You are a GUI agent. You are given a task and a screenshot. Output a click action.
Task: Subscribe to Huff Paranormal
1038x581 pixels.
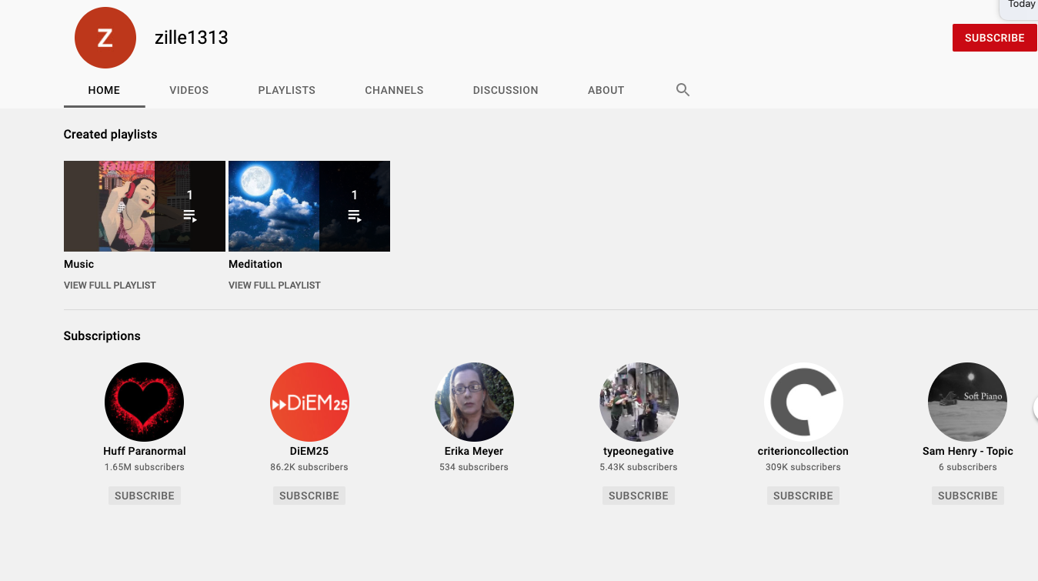[145, 496]
